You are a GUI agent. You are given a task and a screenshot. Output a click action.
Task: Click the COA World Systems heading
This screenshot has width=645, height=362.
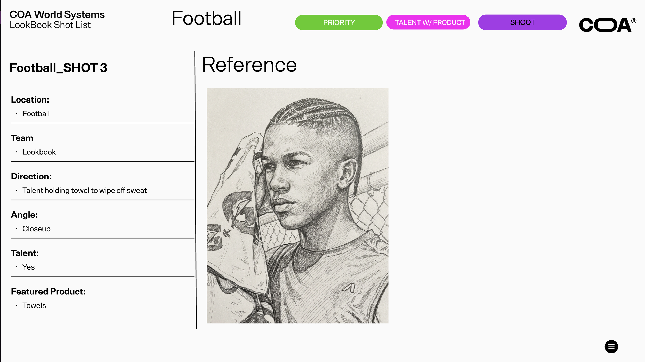[57, 15]
